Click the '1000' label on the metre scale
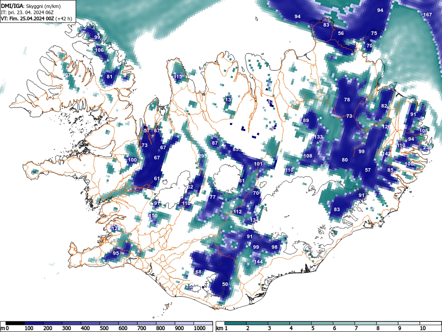The height and width of the screenshot is (332, 442). pos(200,328)
